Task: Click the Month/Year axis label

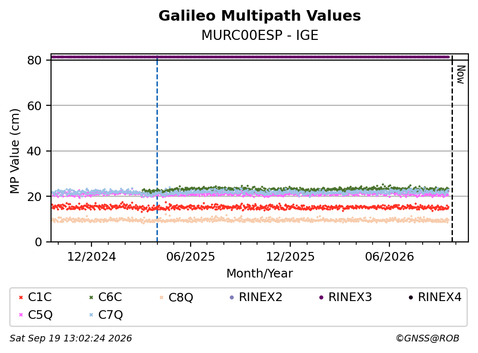Action: tap(259, 273)
